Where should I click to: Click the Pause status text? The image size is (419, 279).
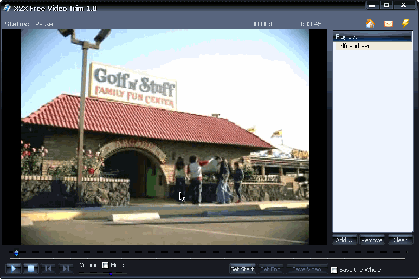(x=44, y=24)
